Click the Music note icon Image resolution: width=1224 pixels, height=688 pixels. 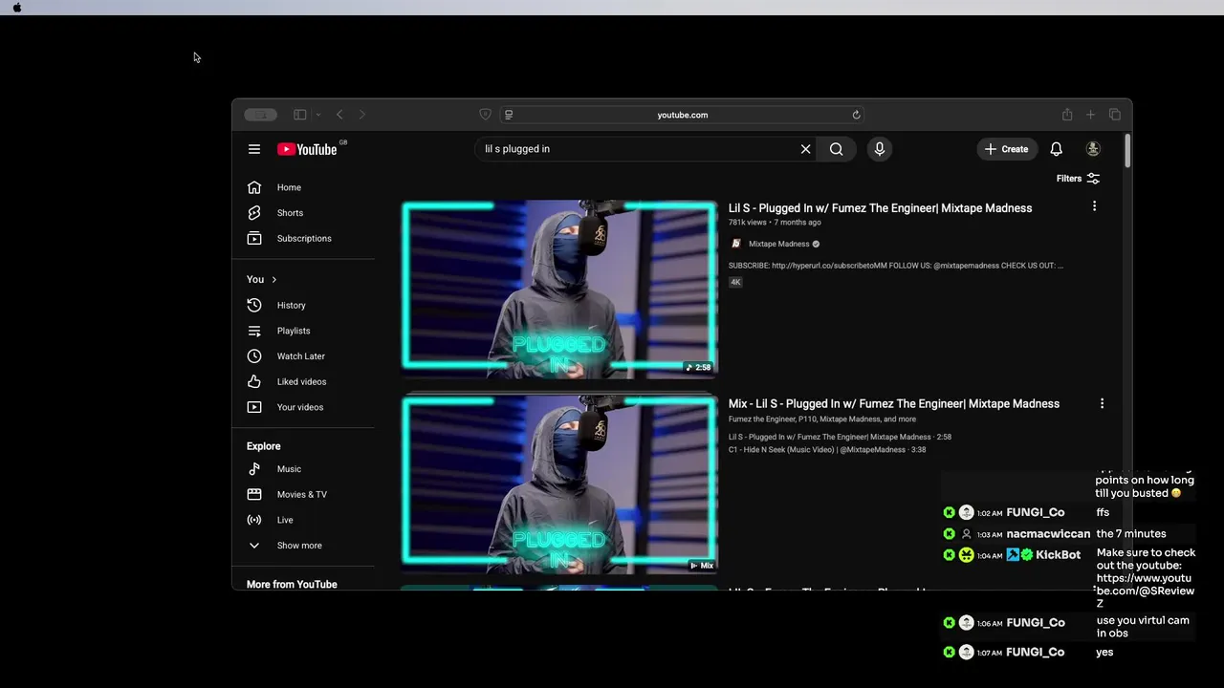pos(254,469)
